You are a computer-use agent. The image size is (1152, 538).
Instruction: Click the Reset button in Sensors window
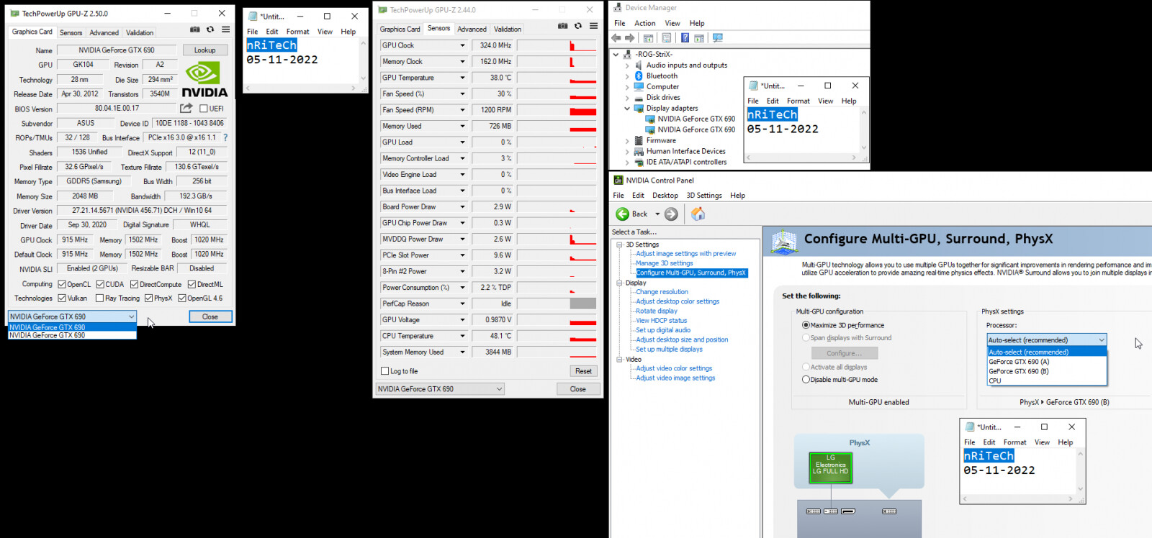[583, 371]
